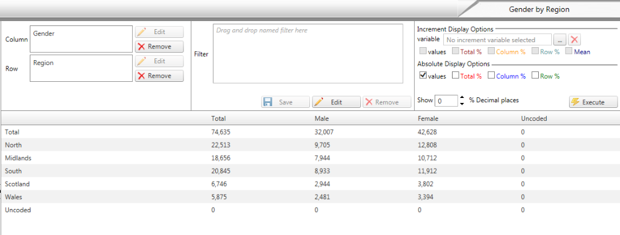Viewport: 620px width, 235px height.
Task: Select the Midlands row label
Action: (18, 158)
